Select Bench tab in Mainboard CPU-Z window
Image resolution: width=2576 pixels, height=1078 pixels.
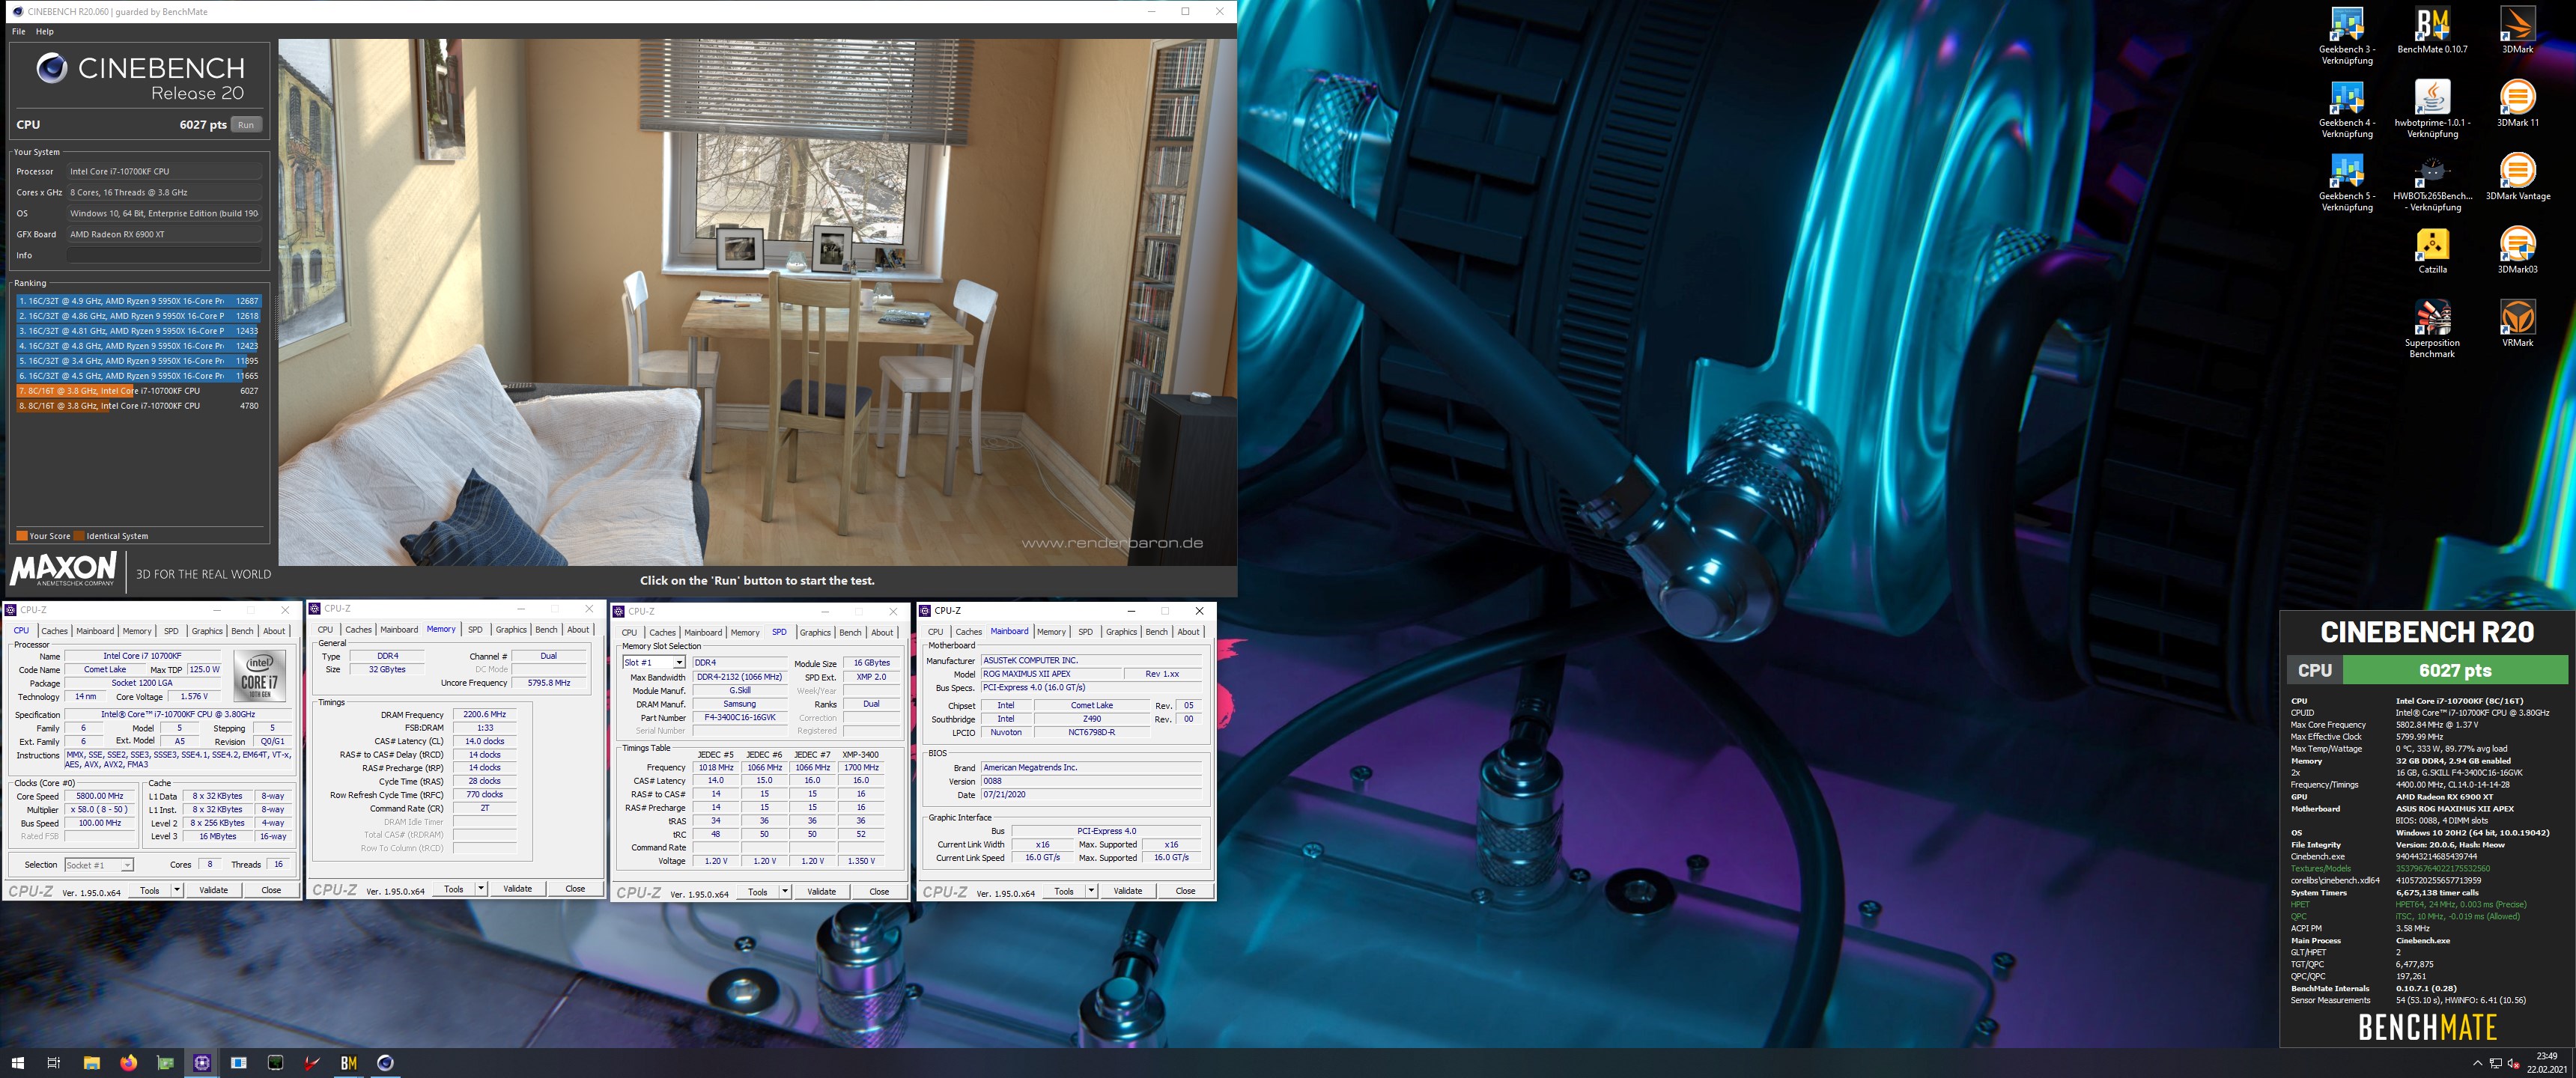[x=1156, y=632]
